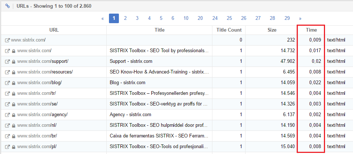The width and height of the screenshot is (353, 154).
Task: Open external link icon for /blog/ row
Action: pos(7,83)
